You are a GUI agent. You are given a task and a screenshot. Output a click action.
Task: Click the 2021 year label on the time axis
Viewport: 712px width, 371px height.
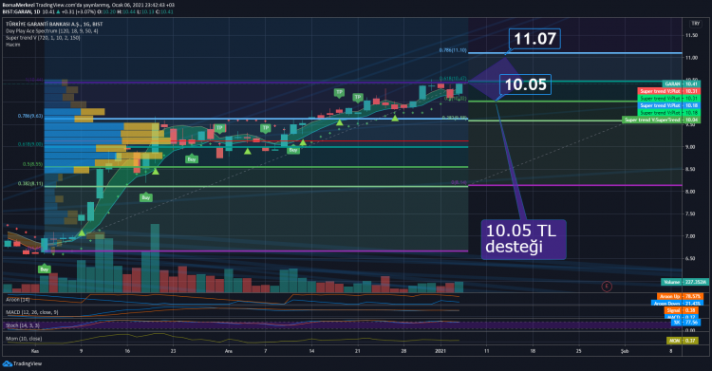click(440, 351)
